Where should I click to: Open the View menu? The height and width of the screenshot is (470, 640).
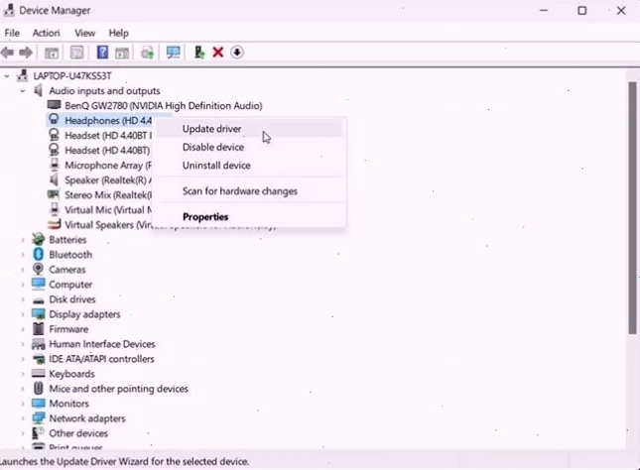click(85, 33)
